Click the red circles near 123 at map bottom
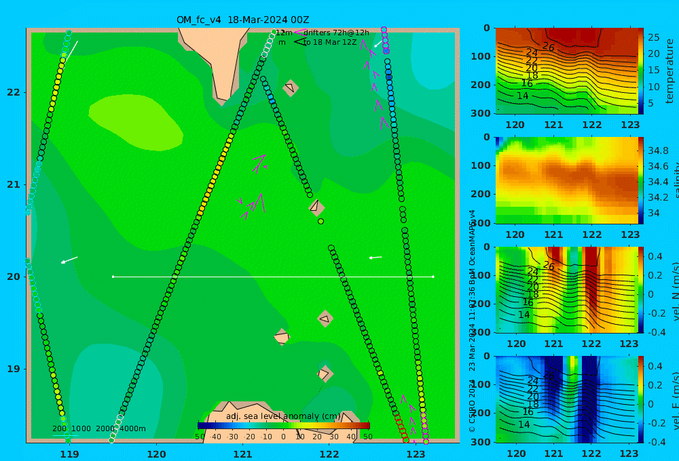Image resolution: width=679 pixels, height=461 pixels. point(401,428)
